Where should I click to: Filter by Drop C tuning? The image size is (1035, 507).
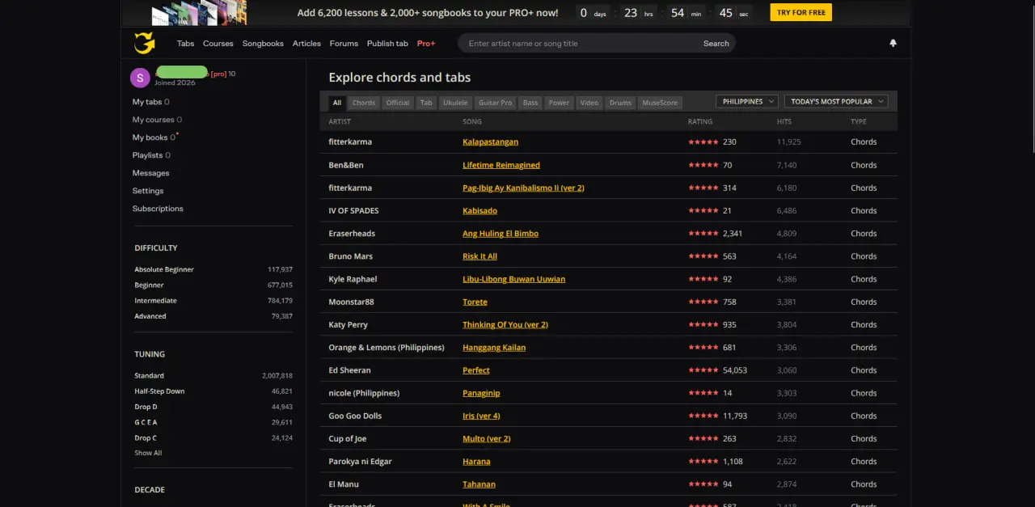coord(146,437)
